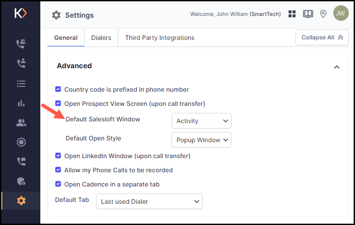The image size is (355, 225).
Task: Open the people/contacts sidebar icon
Action: (x=21, y=123)
